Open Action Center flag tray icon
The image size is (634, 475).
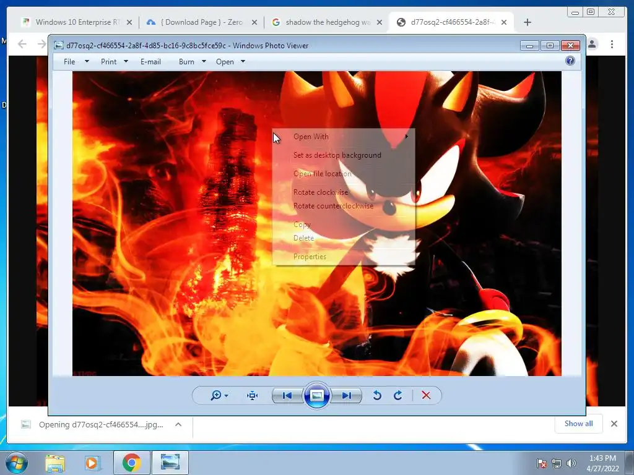(542, 463)
